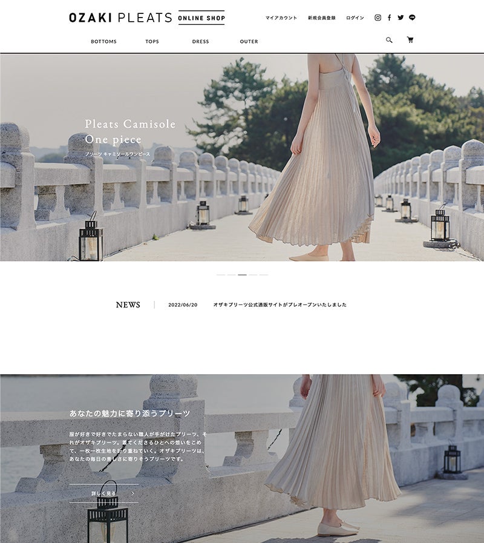This screenshot has width=484, height=543.
Task: Open the Twitter icon in the header
Action: (400, 18)
